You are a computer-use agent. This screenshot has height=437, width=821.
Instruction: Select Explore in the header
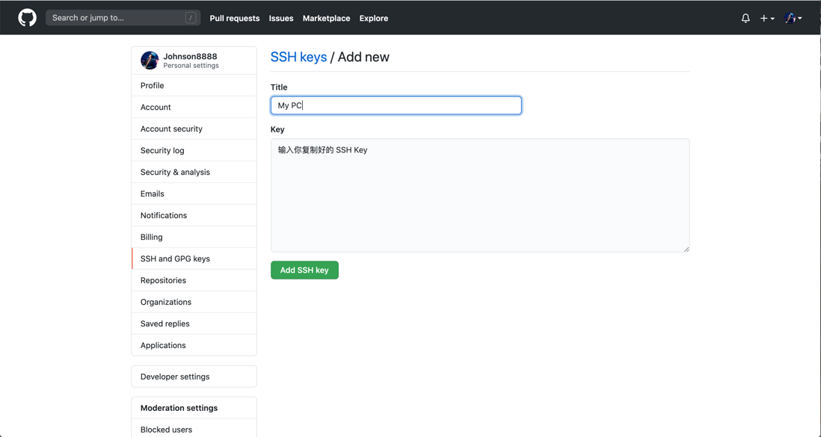click(x=374, y=18)
